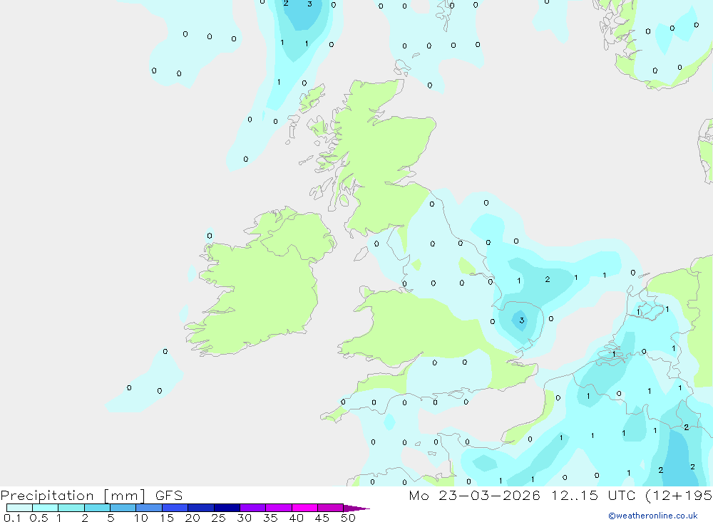This screenshot has width=713, height=522.
Task: Click the 45–50 mm legend color swatch
Action: pos(330,508)
